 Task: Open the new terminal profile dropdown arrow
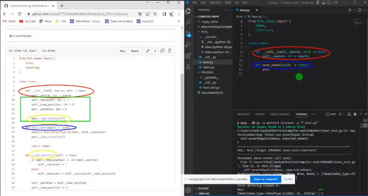344,114
